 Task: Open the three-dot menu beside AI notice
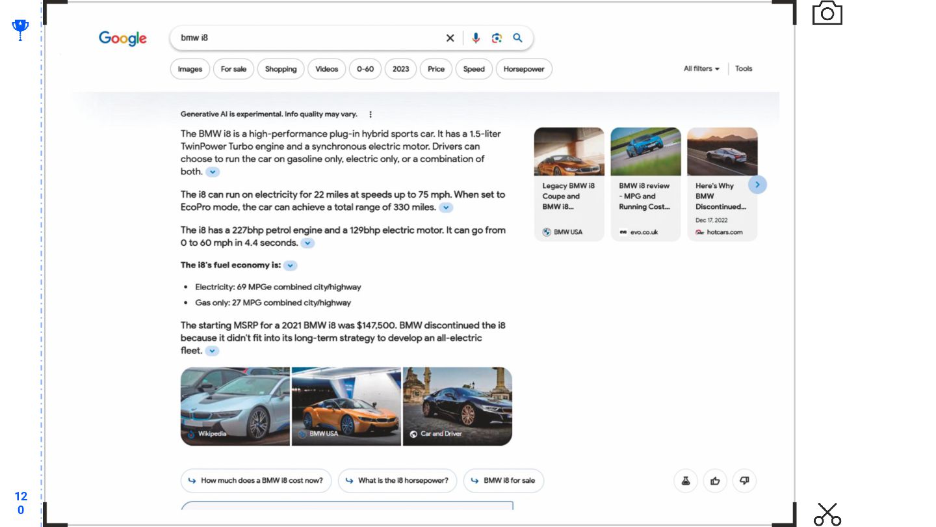[x=370, y=115]
